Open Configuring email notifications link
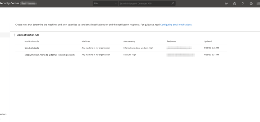The height and width of the screenshot is (122, 260). (x=176, y=25)
